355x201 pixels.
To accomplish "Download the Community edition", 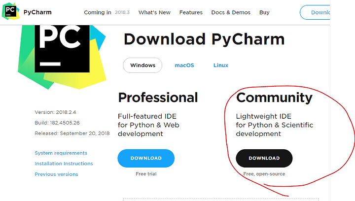I will click(264, 158).
